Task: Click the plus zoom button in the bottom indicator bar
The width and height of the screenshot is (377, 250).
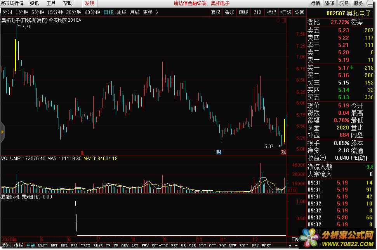Action: tap(290, 246)
